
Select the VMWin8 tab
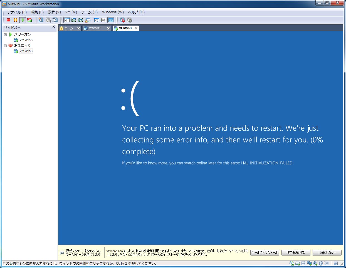click(x=126, y=28)
